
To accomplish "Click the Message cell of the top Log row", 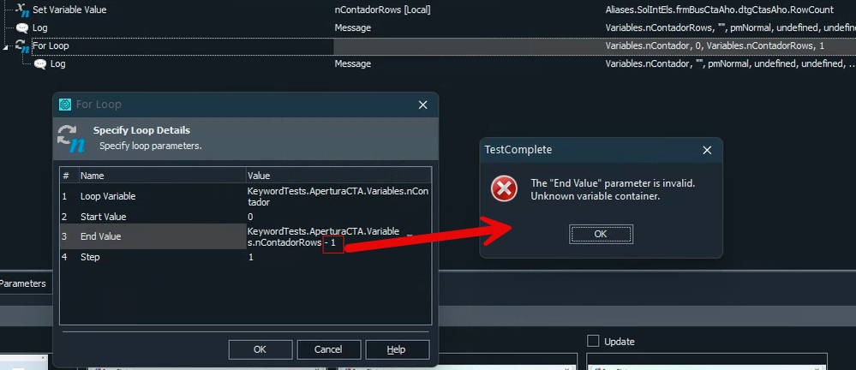I will 353,27.
